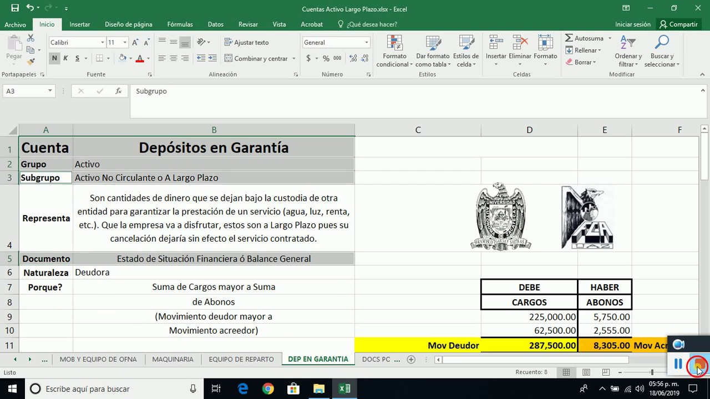Open the General number format dropdown
This screenshot has height=399, width=710.
coord(366,43)
